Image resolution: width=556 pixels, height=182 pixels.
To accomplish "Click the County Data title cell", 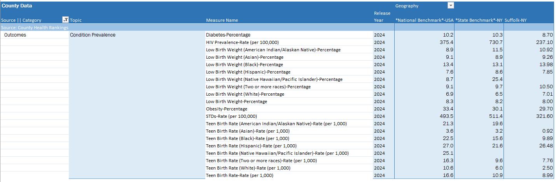I will 17,6.
